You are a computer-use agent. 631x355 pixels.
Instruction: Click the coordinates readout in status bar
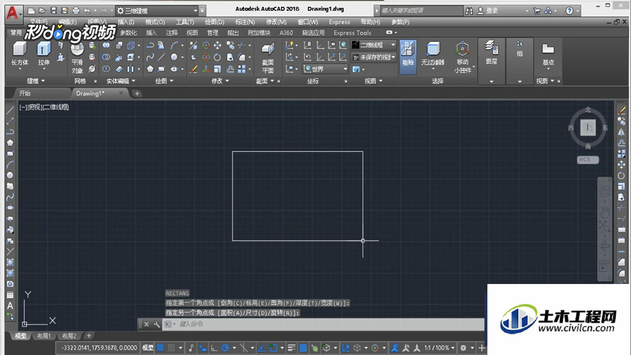(99, 348)
